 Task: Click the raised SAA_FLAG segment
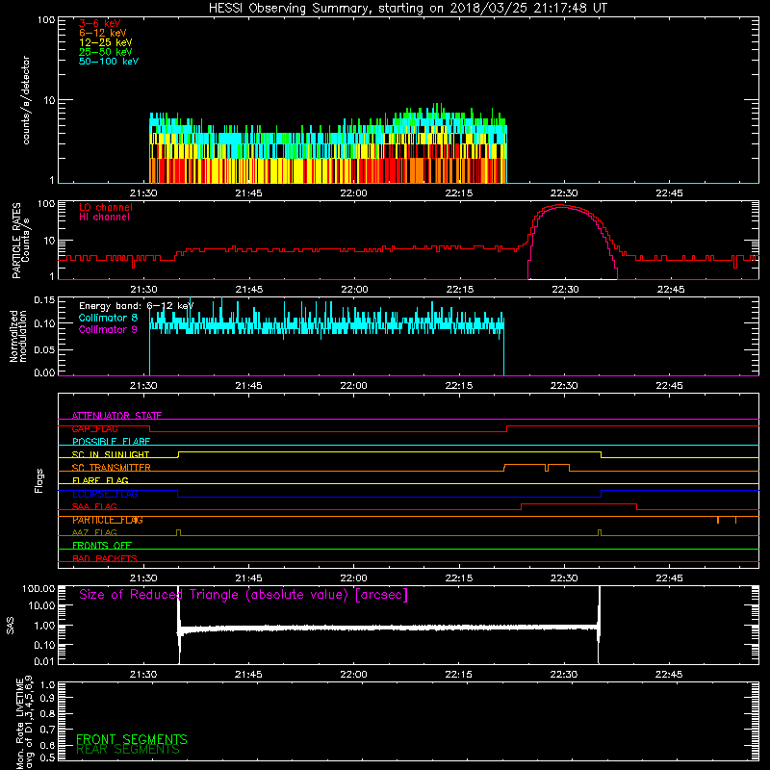coord(579,503)
